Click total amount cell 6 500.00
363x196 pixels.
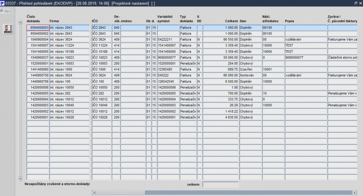point(221,81)
